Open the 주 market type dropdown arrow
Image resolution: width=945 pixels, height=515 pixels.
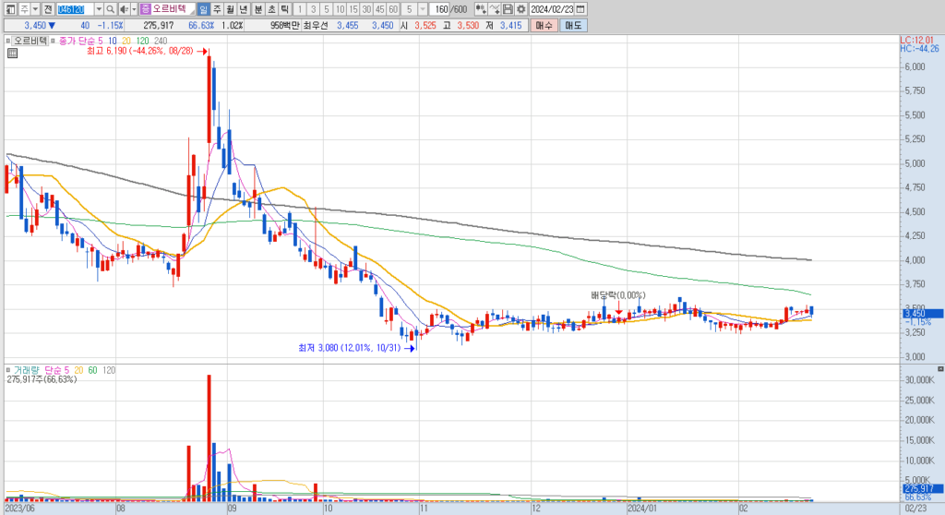(36, 9)
